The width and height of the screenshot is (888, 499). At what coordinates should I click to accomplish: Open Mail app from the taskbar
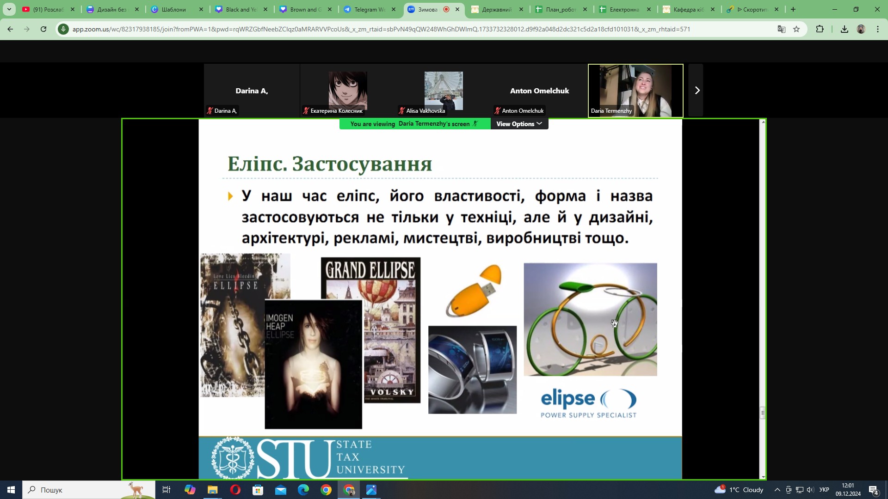[x=280, y=490]
